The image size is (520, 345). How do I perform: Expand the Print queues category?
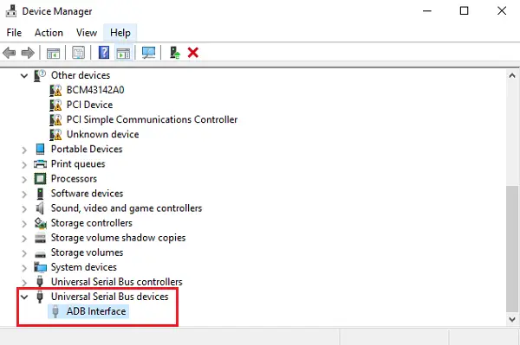click(x=24, y=165)
